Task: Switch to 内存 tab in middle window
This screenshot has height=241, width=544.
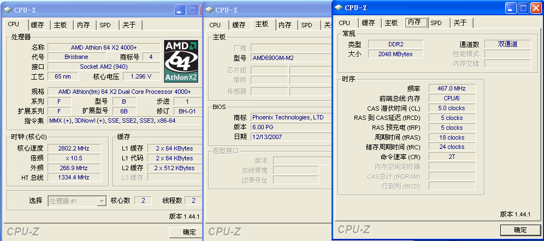Action: [x=285, y=25]
